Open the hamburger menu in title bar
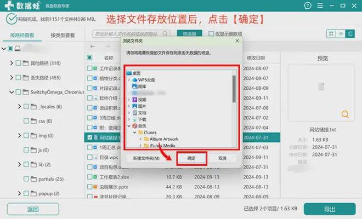Image resolution: width=362 pixels, height=219 pixels. pyautogui.click(x=320, y=5)
